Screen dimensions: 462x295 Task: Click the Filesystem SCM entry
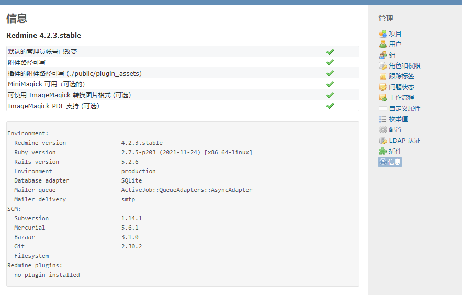coord(31,256)
